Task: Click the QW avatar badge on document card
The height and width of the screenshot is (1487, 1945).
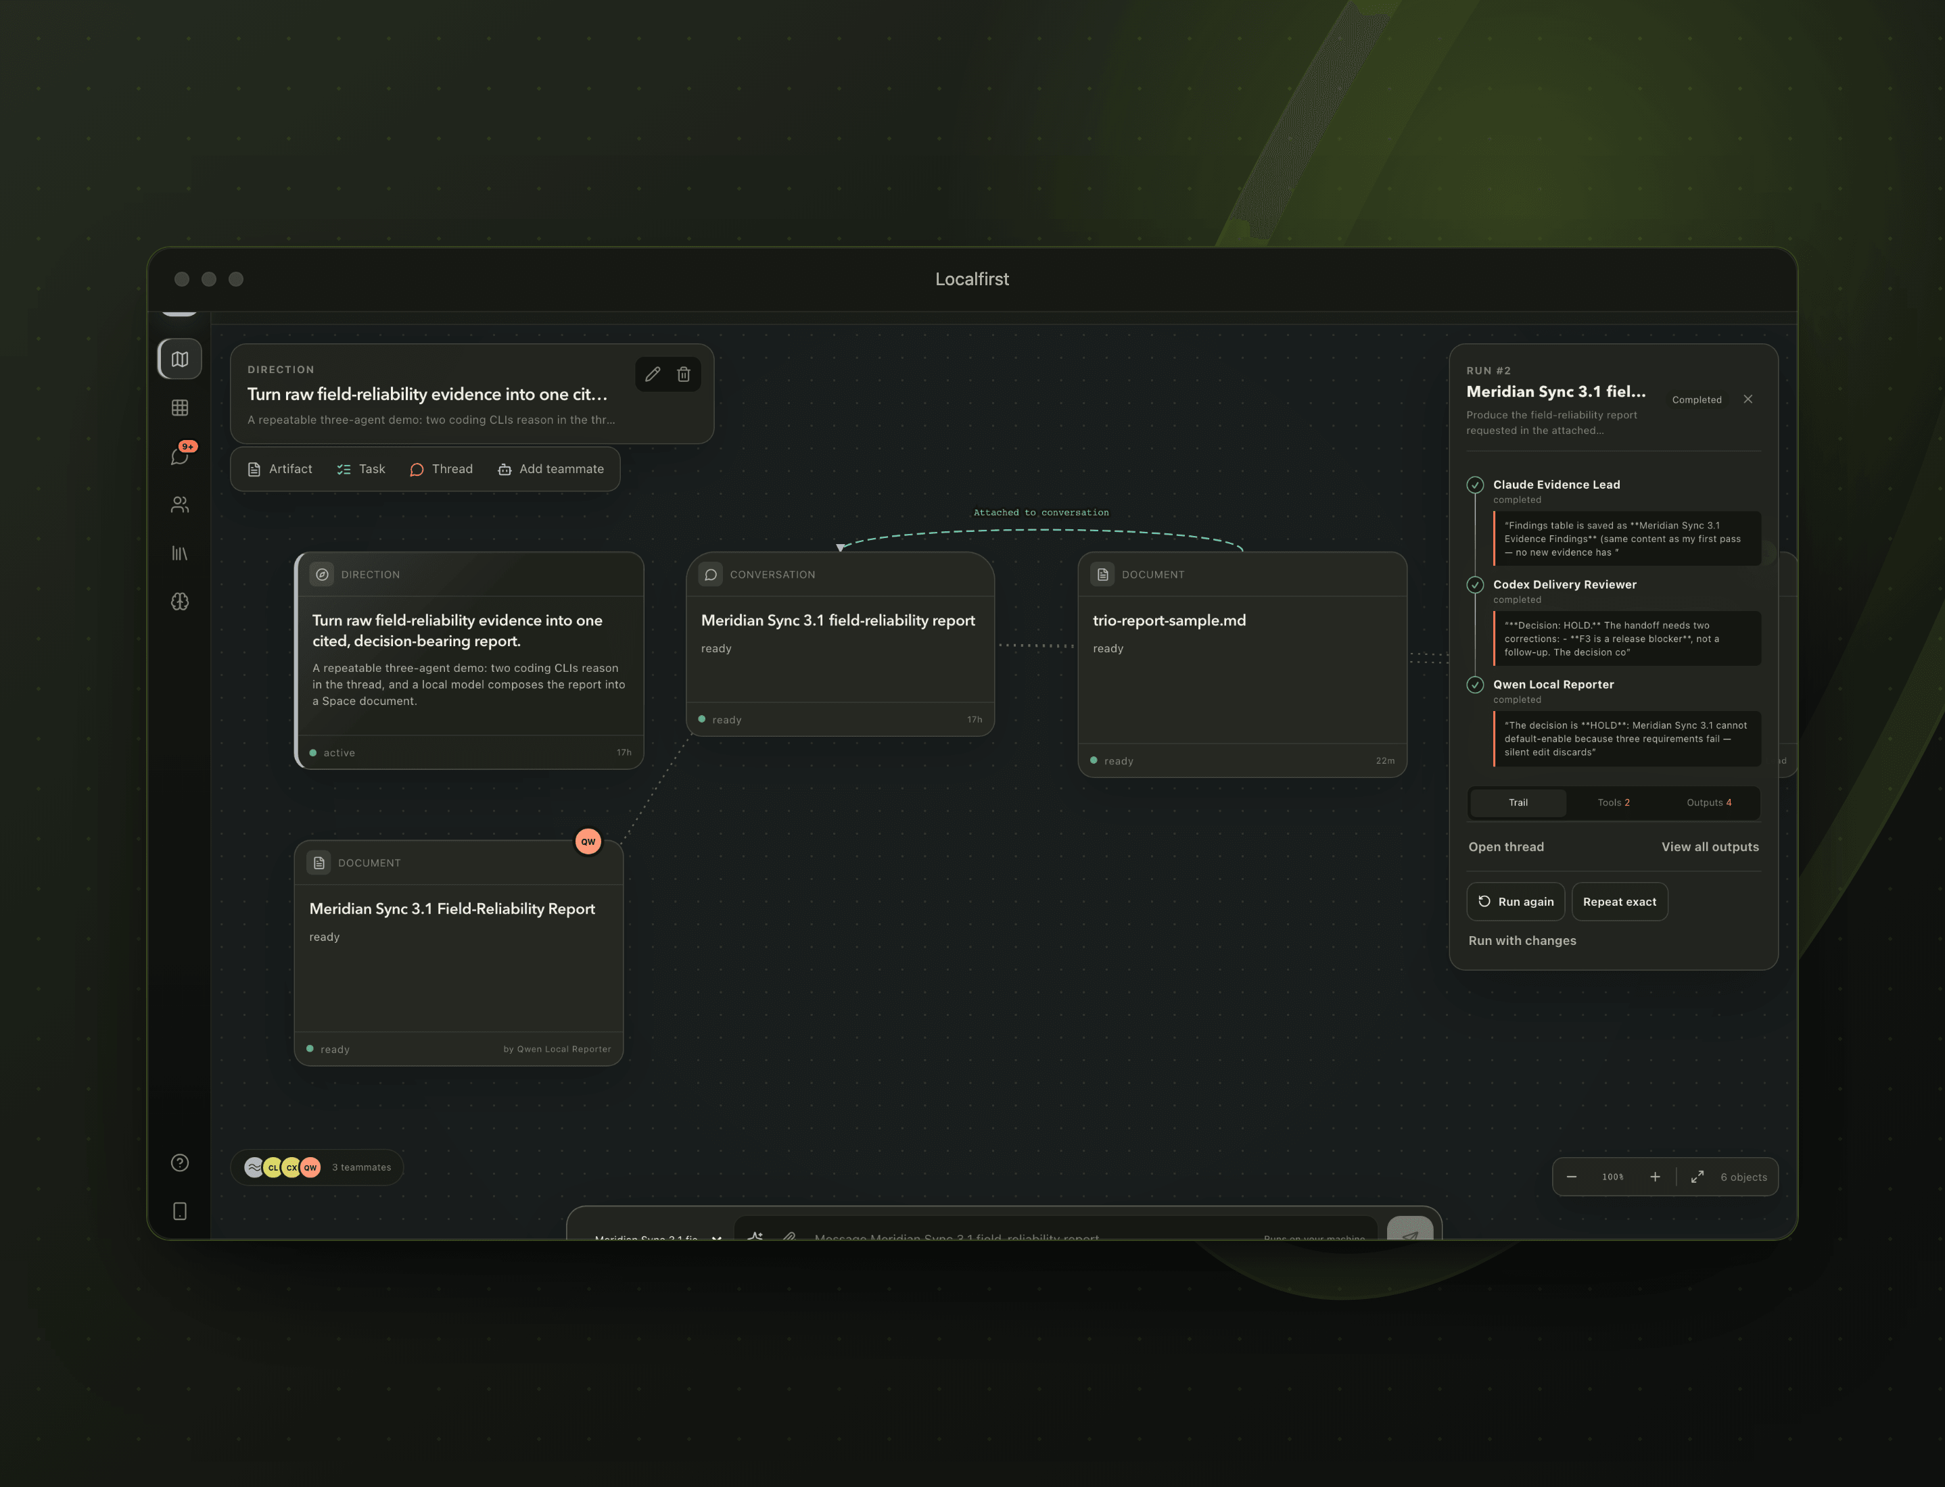Action: coord(588,842)
